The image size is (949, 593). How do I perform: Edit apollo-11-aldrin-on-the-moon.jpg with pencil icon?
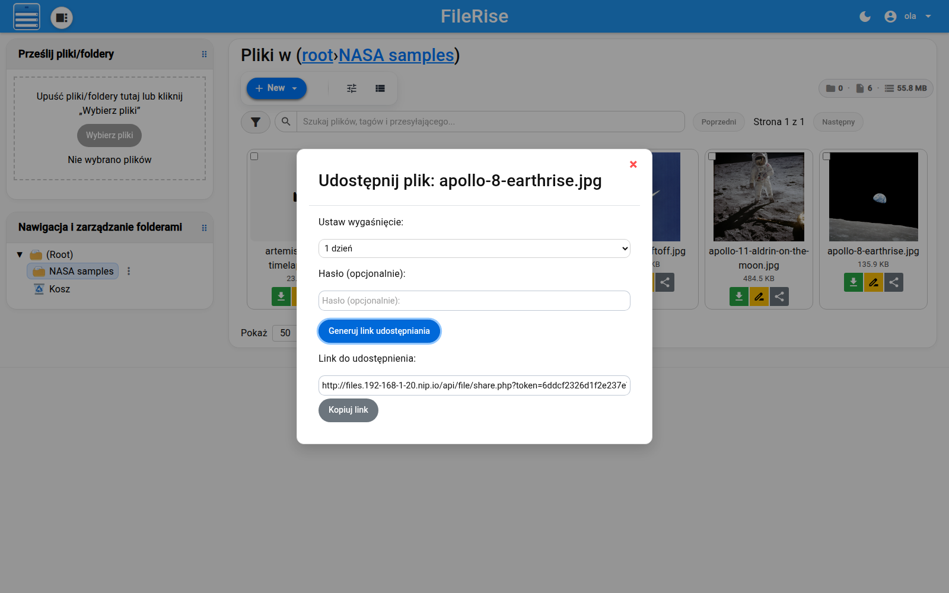[759, 296]
